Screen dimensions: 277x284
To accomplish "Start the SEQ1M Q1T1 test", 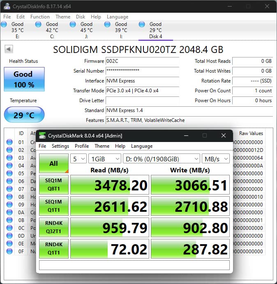I will [54, 206].
